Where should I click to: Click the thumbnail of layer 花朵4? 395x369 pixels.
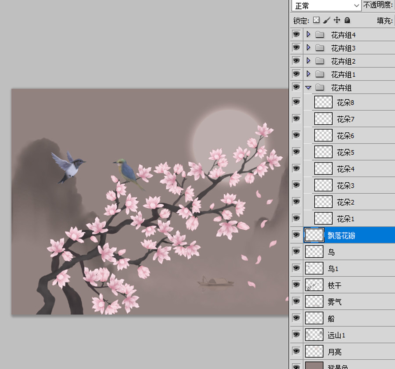point(323,169)
